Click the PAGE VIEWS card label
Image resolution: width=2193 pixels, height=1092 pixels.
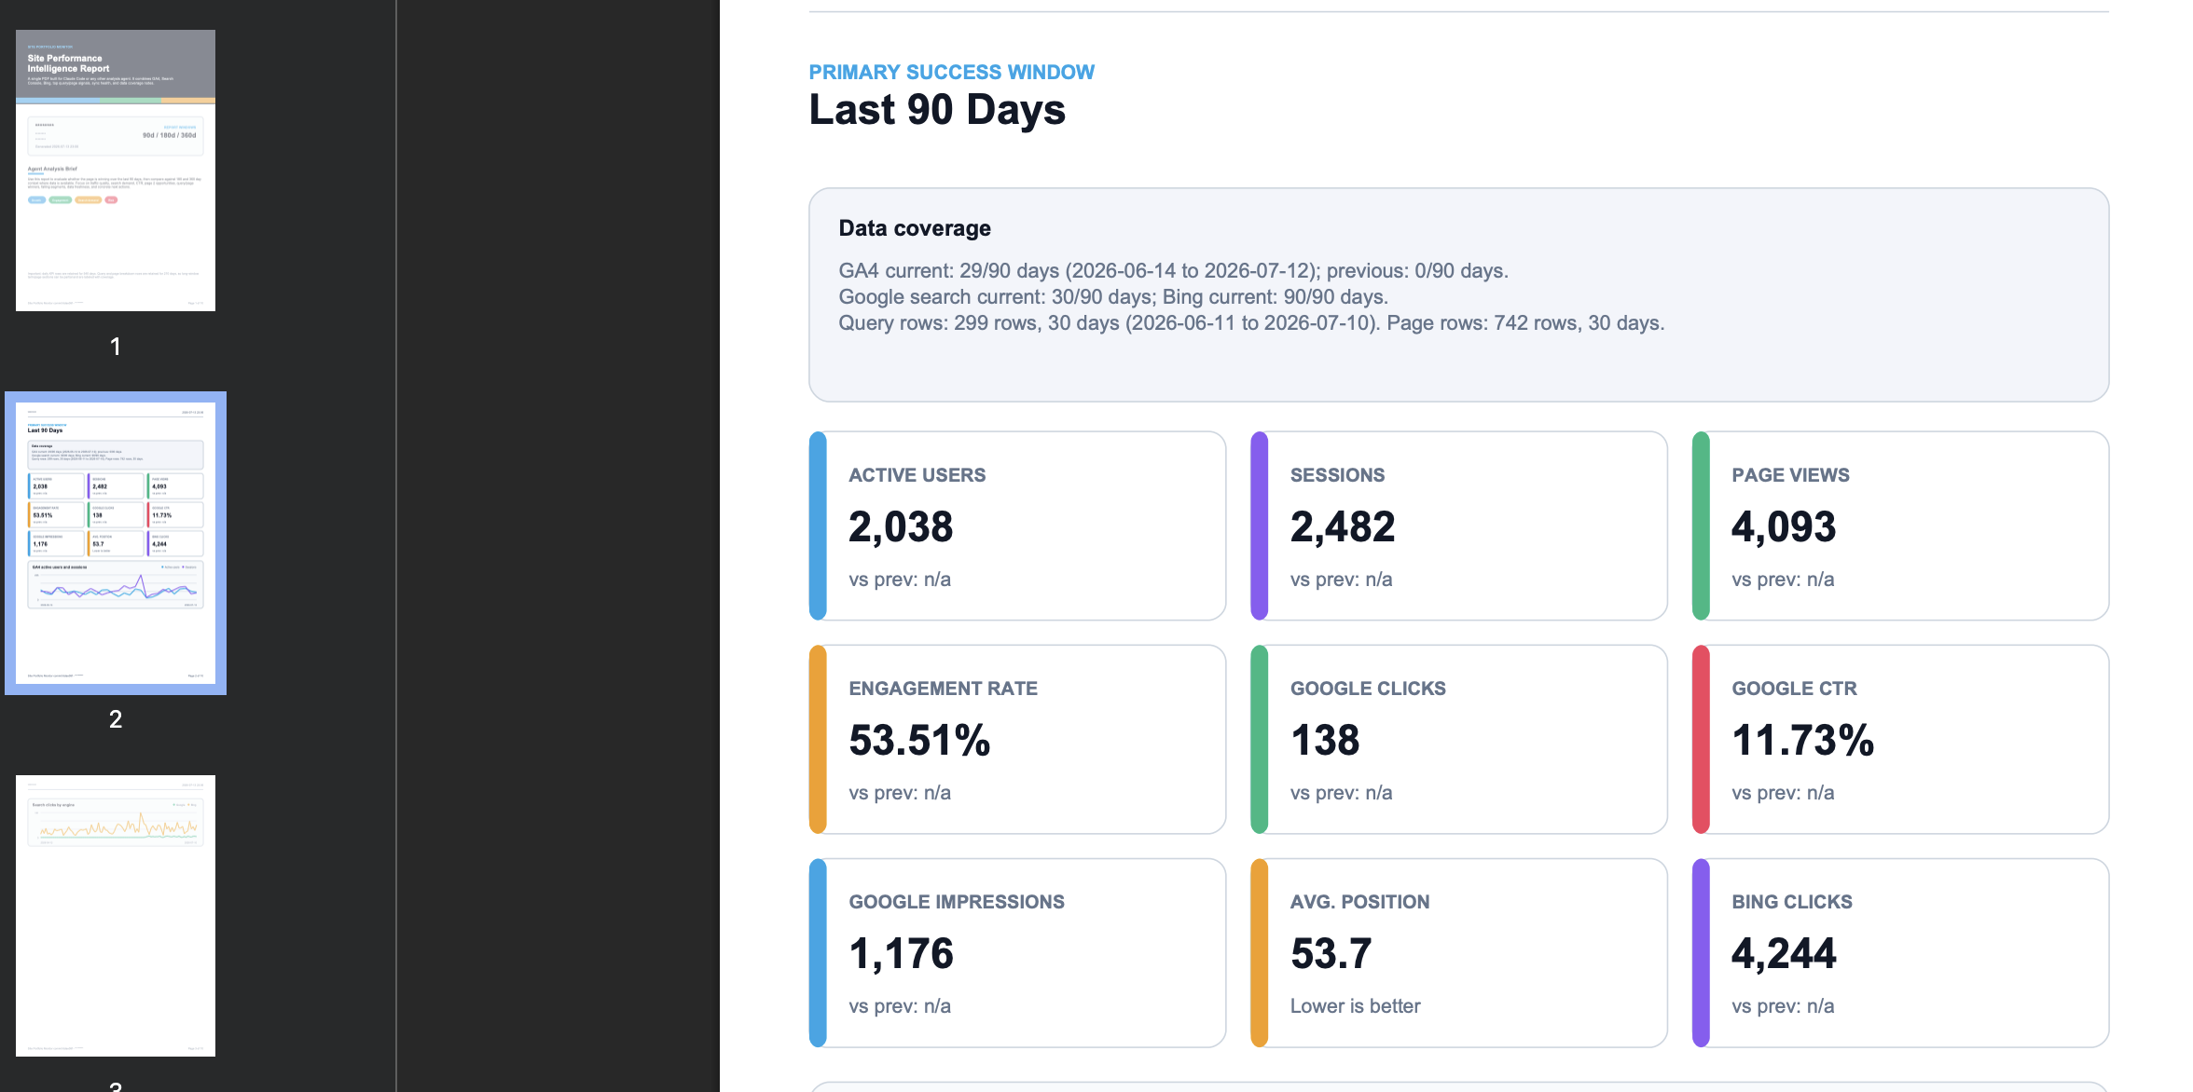pyautogui.click(x=1790, y=475)
